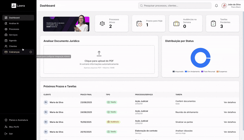The height and width of the screenshot is (140, 244).
Task: Open Análise IA in the sidebar
Action: pos(14,23)
